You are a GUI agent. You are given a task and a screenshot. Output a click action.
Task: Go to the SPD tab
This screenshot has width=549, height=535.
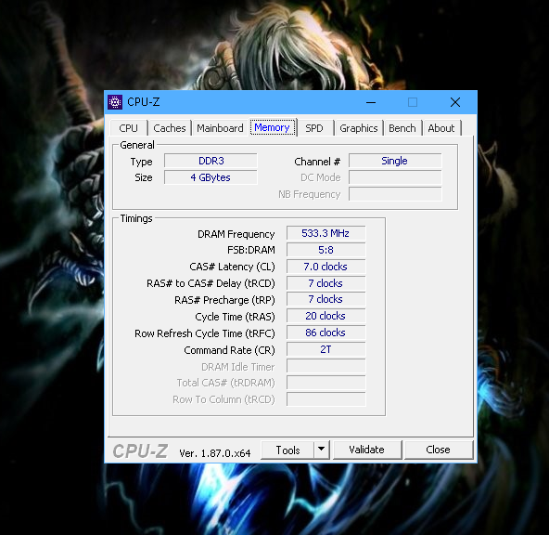314,128
